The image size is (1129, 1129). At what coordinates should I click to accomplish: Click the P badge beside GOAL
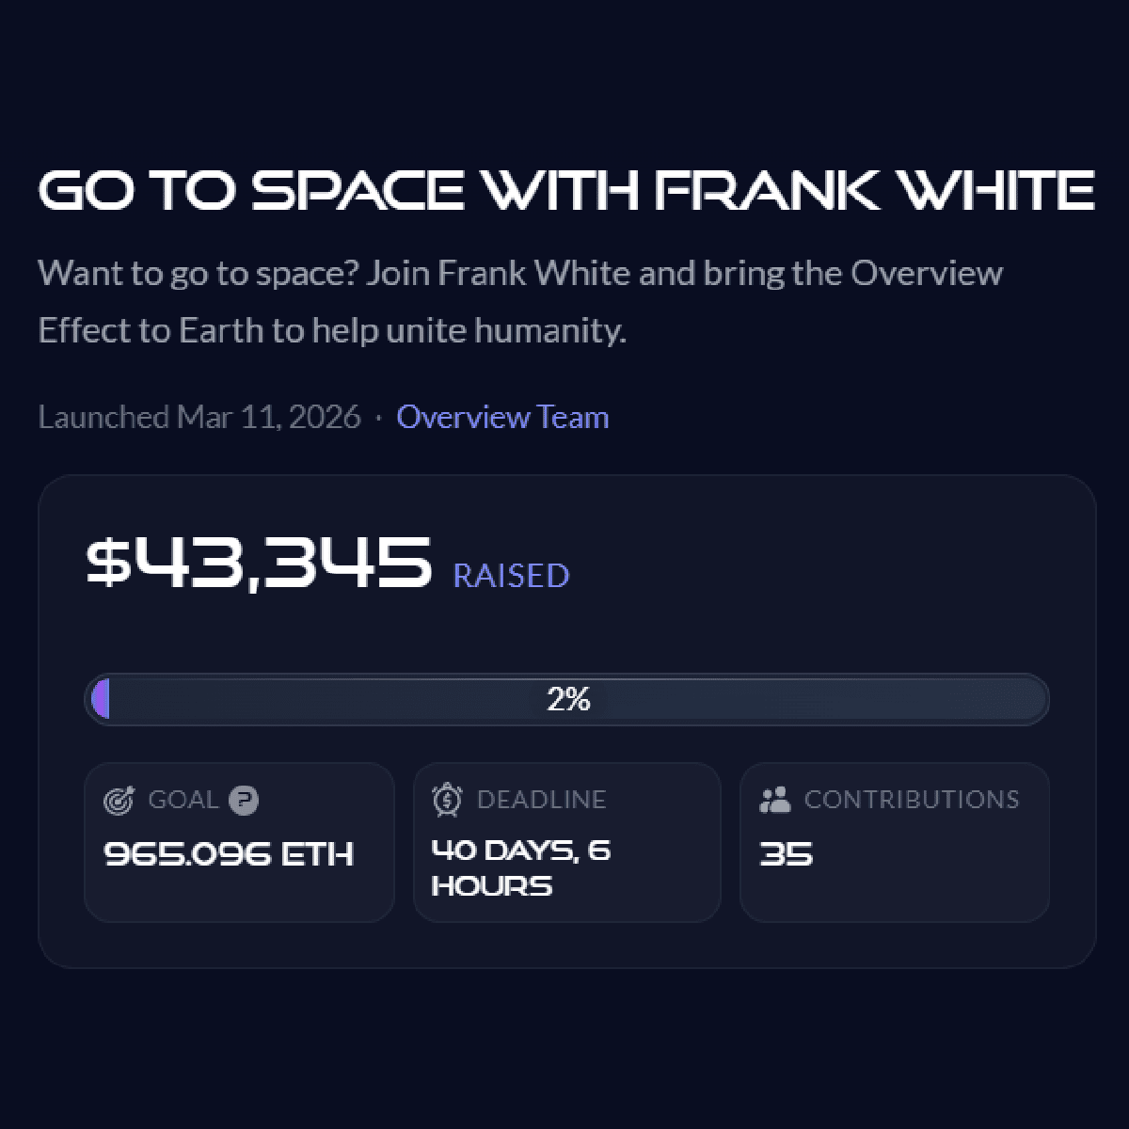tap(244, 800)
